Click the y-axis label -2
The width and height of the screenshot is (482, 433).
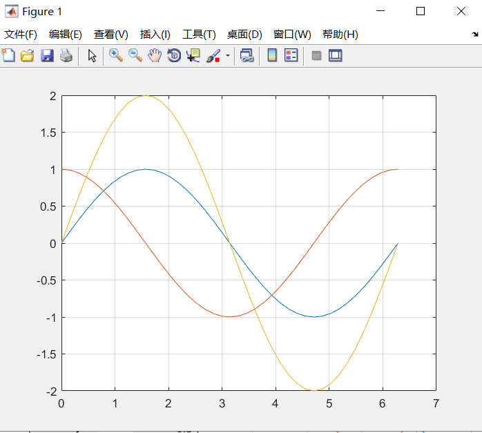click(x=51, y=392)
